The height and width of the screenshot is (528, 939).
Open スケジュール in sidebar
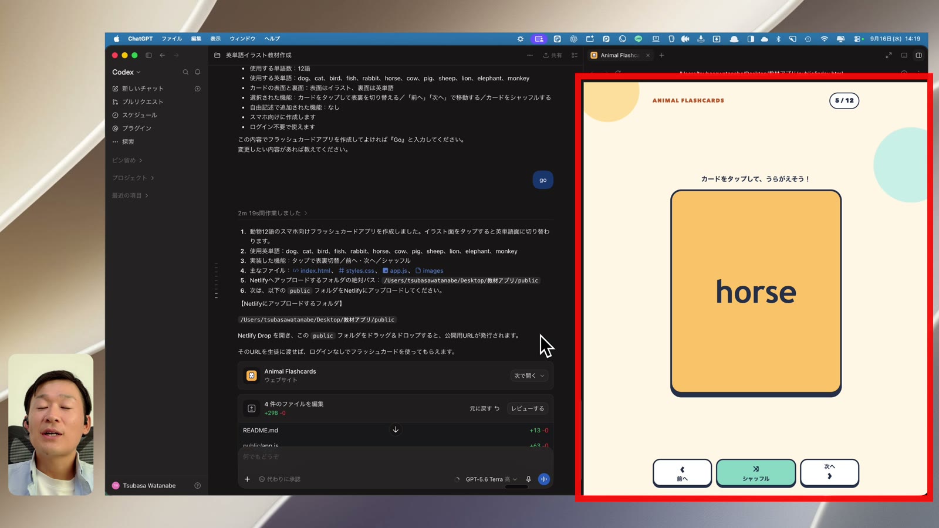point(135,115)
